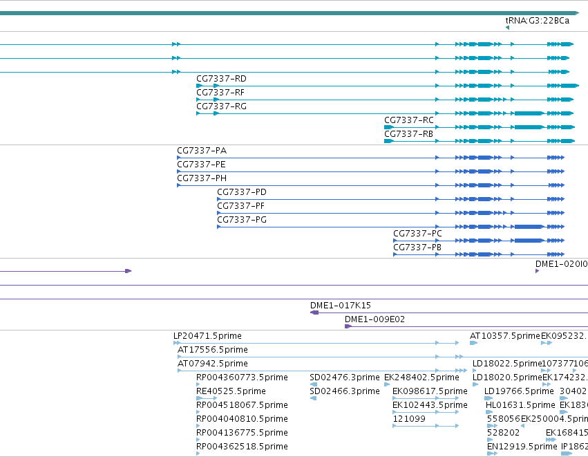Image resolution: width=588 pixels, height=457 pixels.
Task: Click the DME1-017K15 clone end glyph
Action: [314, 313]
